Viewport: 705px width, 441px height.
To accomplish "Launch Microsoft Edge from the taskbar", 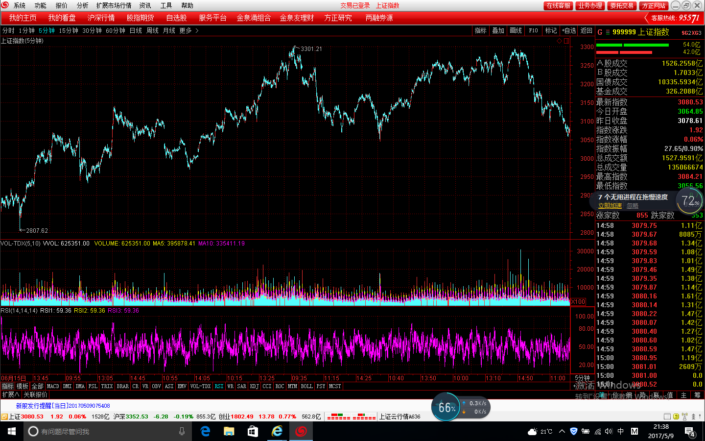I will click(205, 431).
